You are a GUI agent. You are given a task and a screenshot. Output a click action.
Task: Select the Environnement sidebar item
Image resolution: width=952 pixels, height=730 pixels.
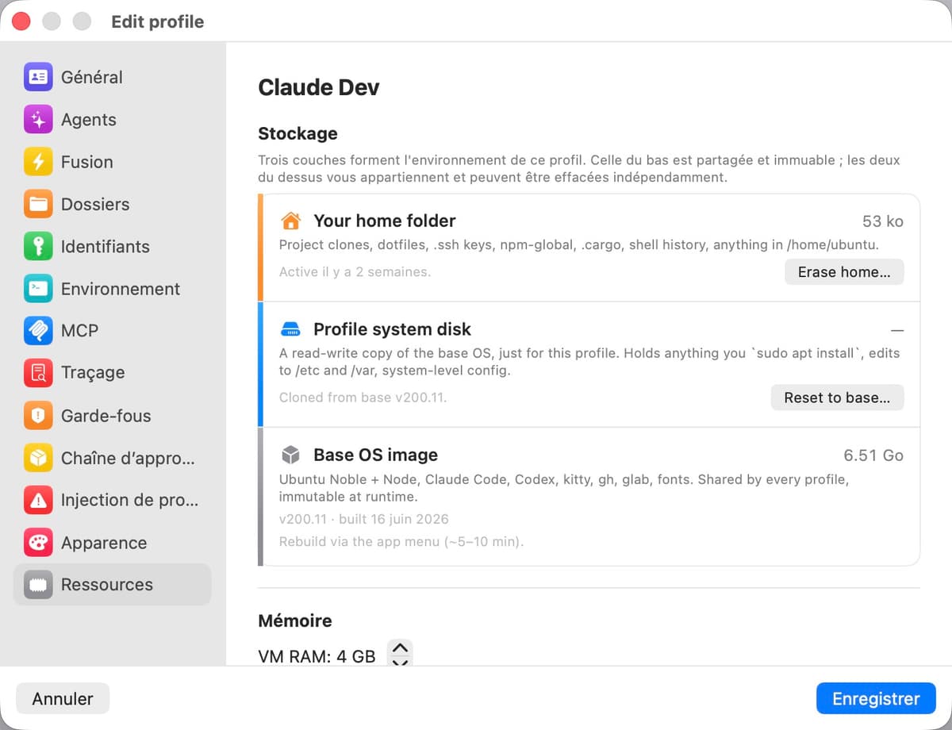pyautogui.click(x=112, y=289)
